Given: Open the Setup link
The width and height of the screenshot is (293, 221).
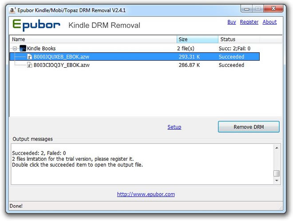Looking at the screenshot, I should [x=174, y=127].
